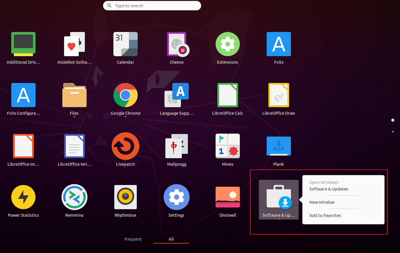This screenshot has height=253, width=400.
Task: Select the open Software & Updates window entry
Action: [329, 189]
